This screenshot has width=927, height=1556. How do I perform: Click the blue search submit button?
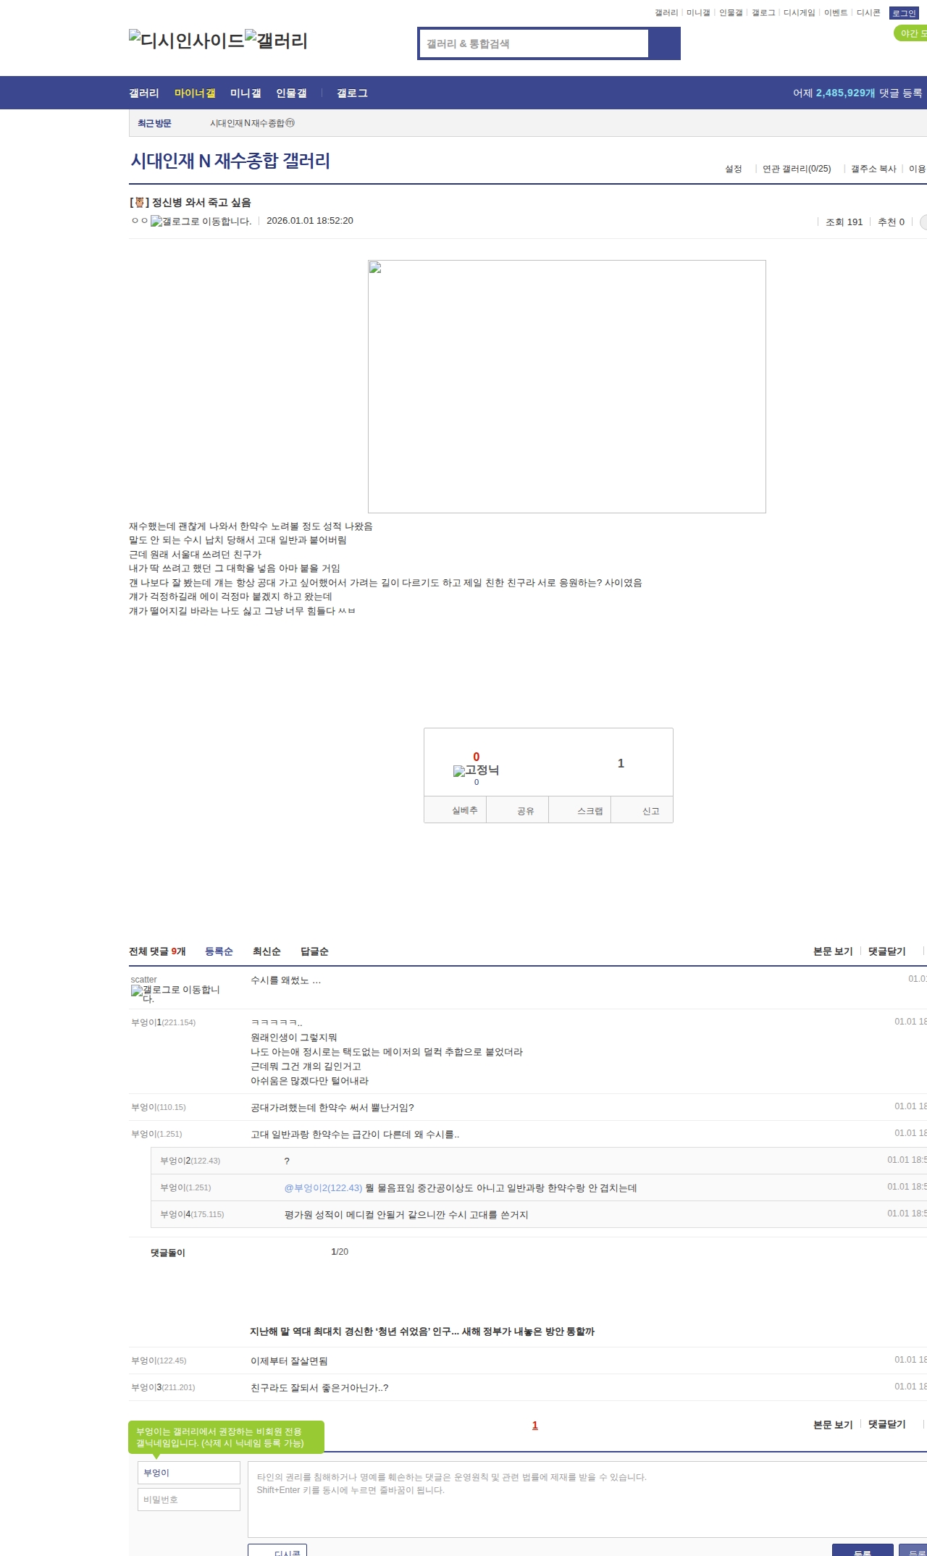tap(664, 43)
